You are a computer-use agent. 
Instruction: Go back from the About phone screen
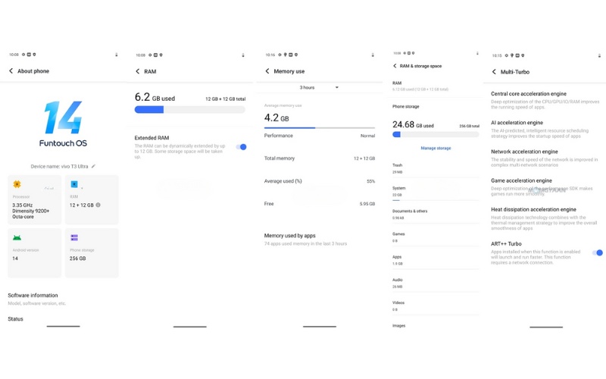tap(11, 71)
